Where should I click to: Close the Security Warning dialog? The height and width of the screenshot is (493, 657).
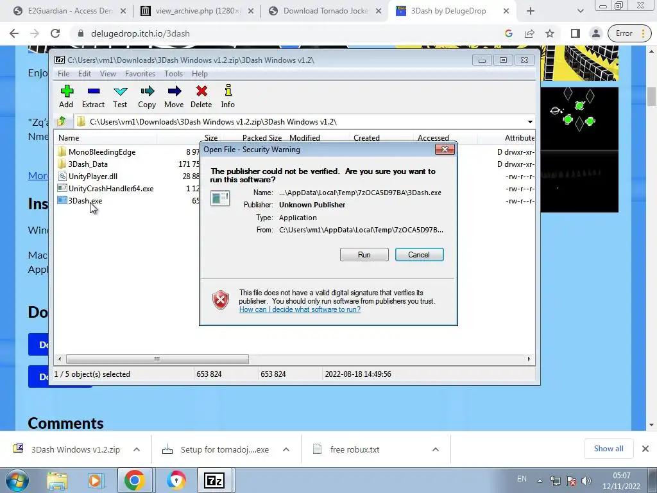point(445,149)
